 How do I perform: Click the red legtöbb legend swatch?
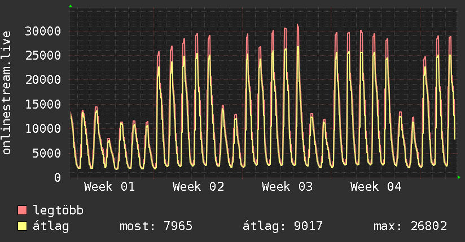(23, 210)
